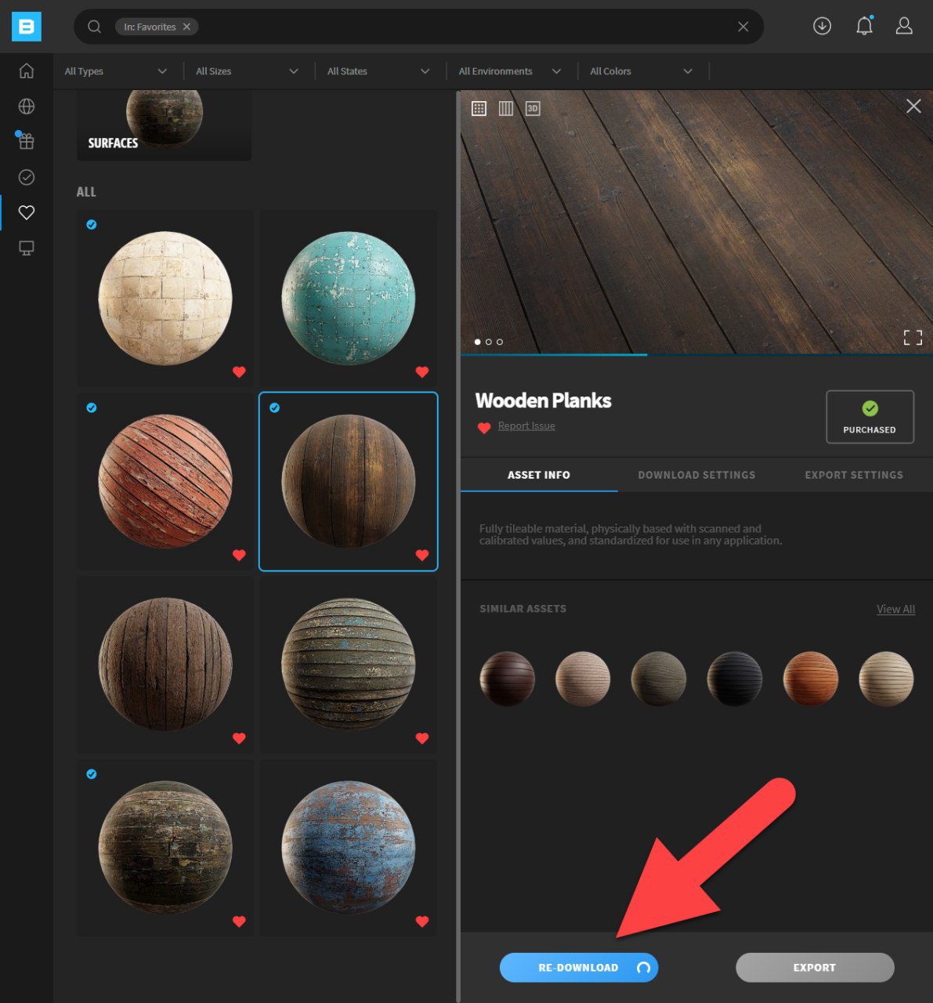This screenshot has width=933, height=1003.
Task: Open the gift box icon in sidebar
Action: point(26,141)
